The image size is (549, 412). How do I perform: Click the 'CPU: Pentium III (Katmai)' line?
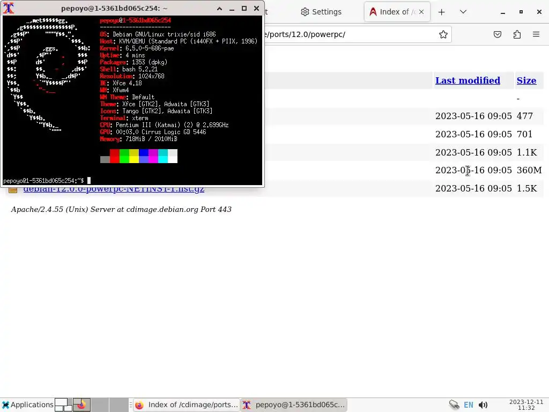click(x=164, y=125)
